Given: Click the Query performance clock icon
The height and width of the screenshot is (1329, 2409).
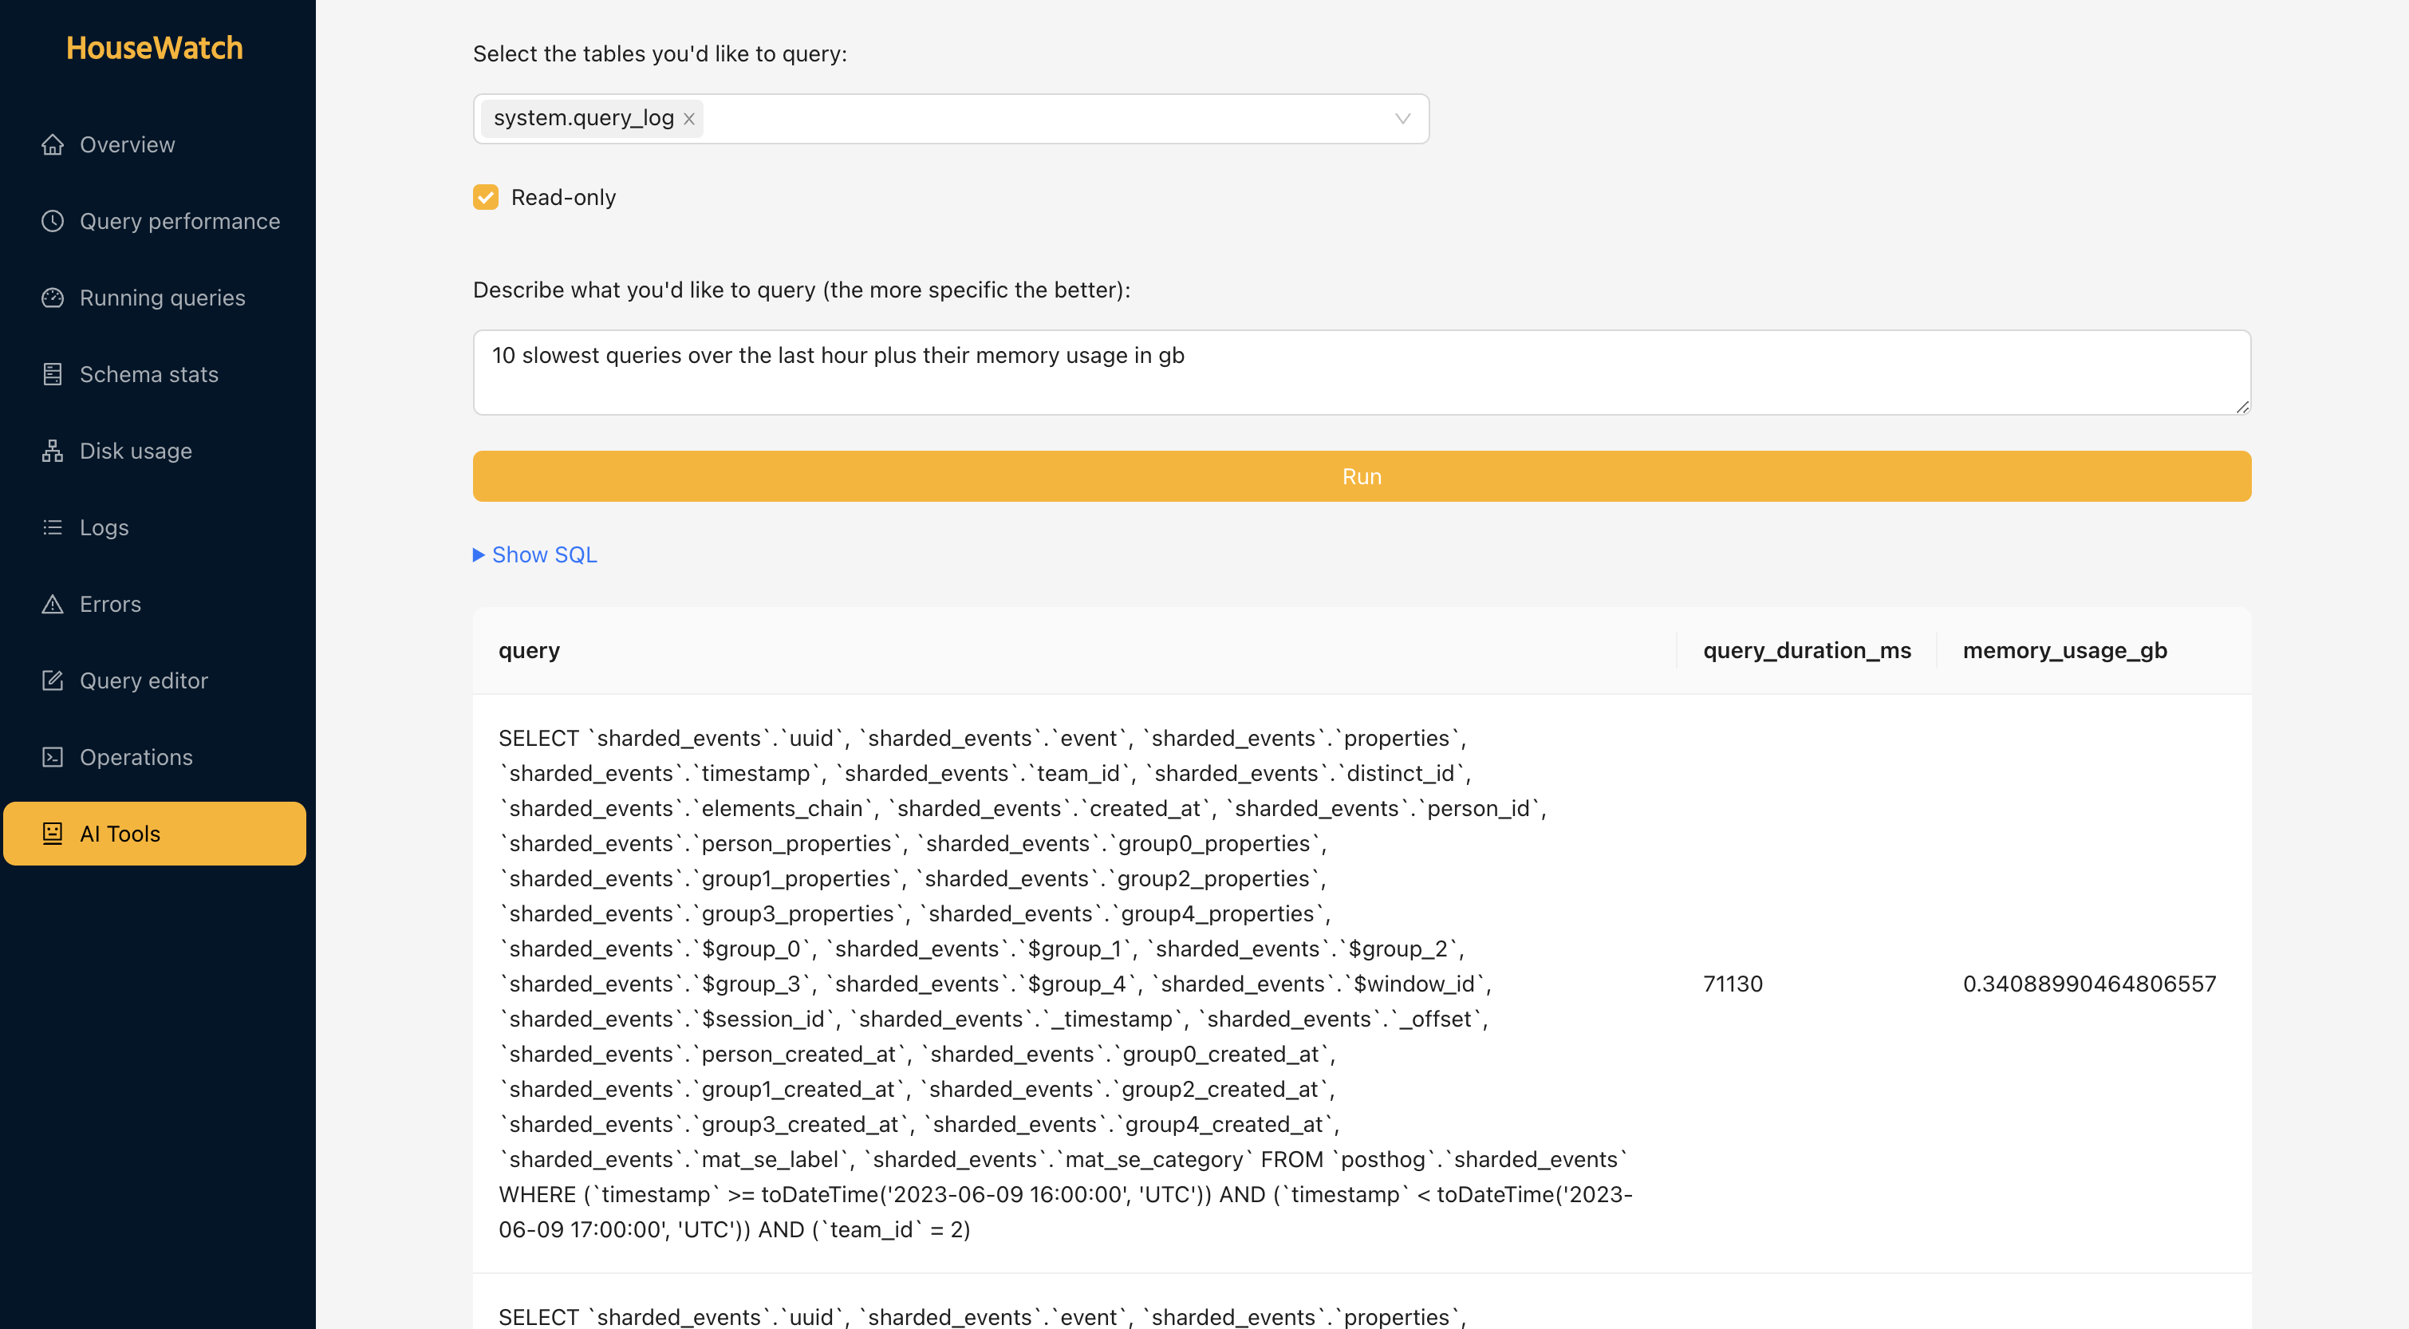Looking at the screenshot, I should coord(53,222).
